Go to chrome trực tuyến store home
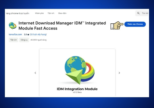Image resolution: width=154 pixels, height=108 pixels. [17, 13]
